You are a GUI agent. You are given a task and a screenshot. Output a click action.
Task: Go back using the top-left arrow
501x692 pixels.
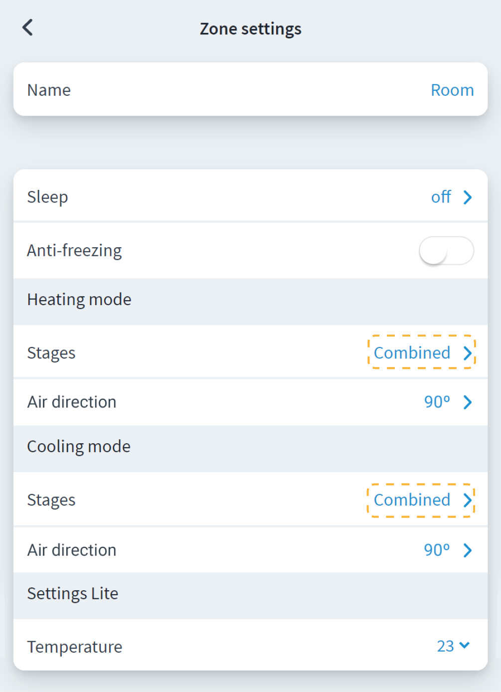pyautogui.click(x=28, y=28)
